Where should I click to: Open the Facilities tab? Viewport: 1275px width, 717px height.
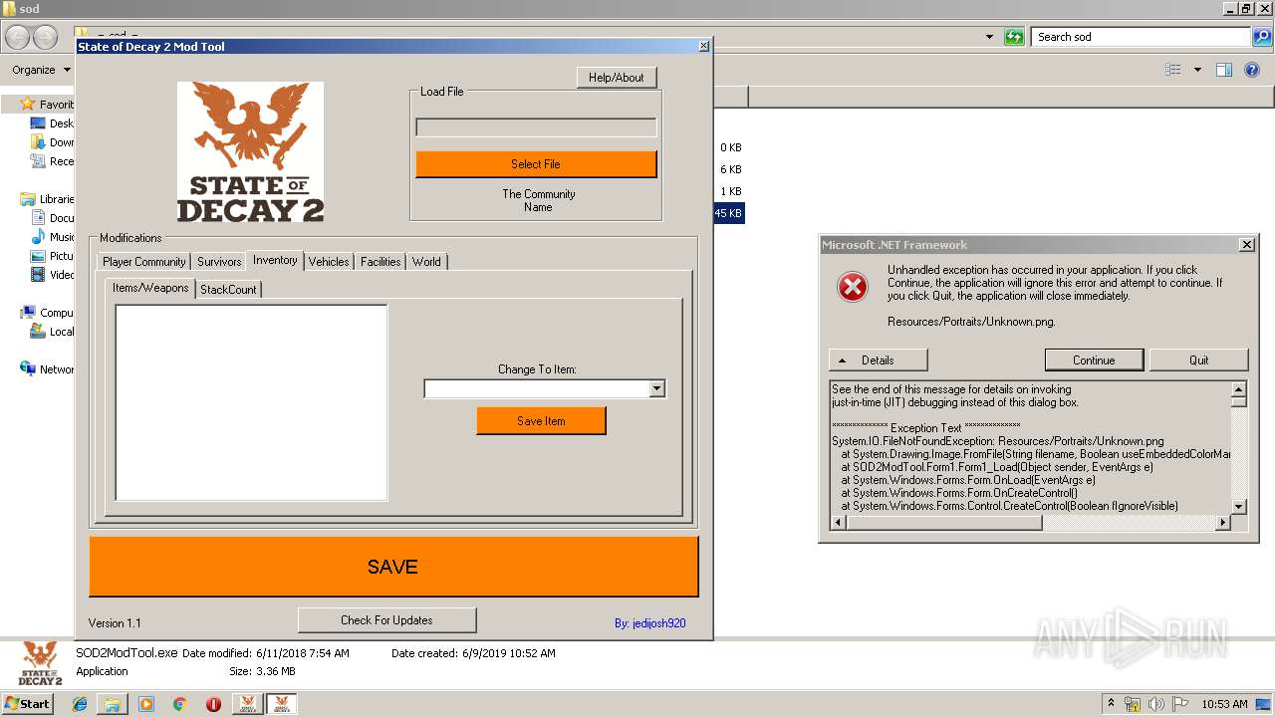tap(381, 261)
